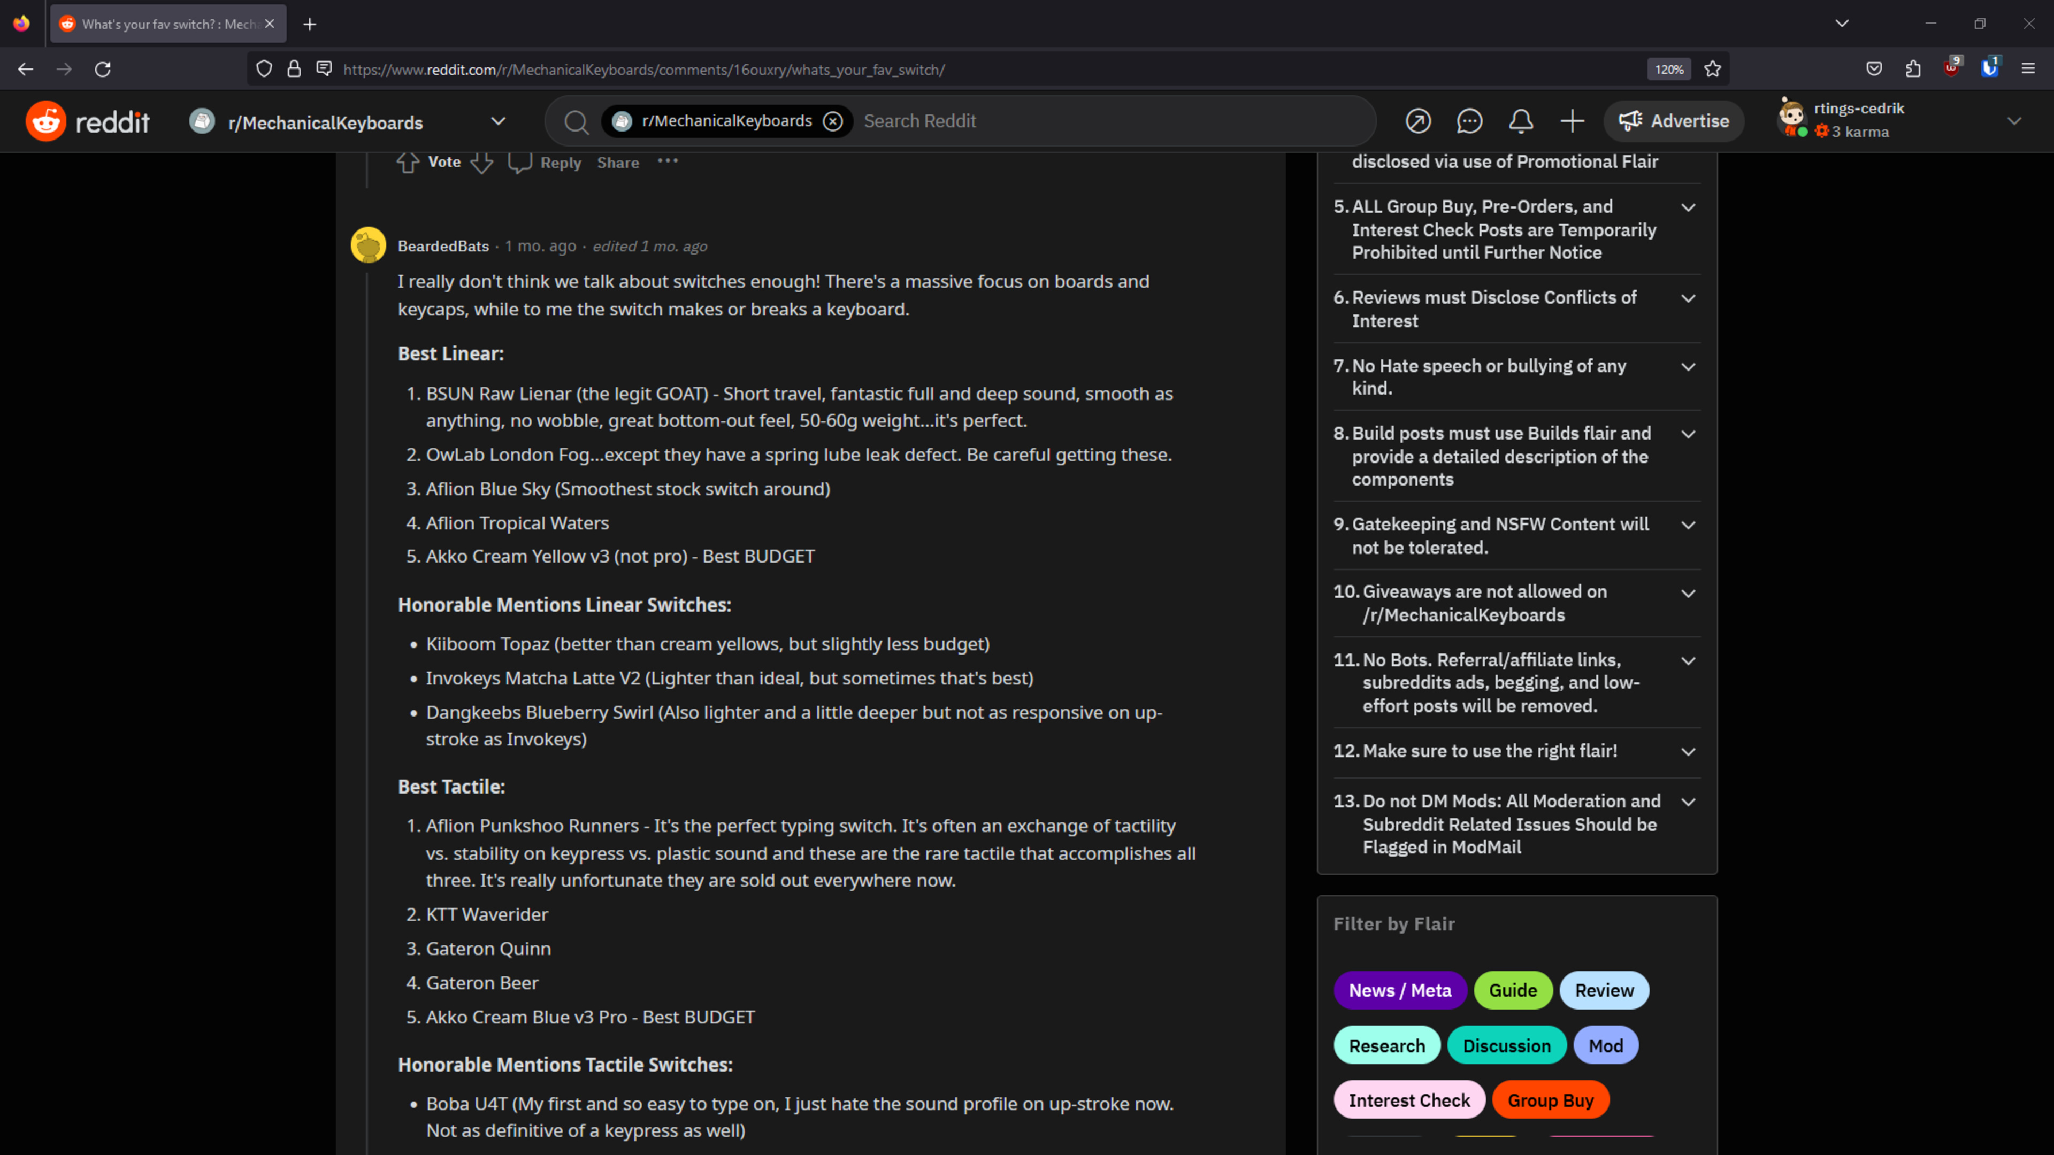Viewport: 2054px width, 1155px height.
Task: Open BeardedBats user profile link
Action: tap(442, 247)
